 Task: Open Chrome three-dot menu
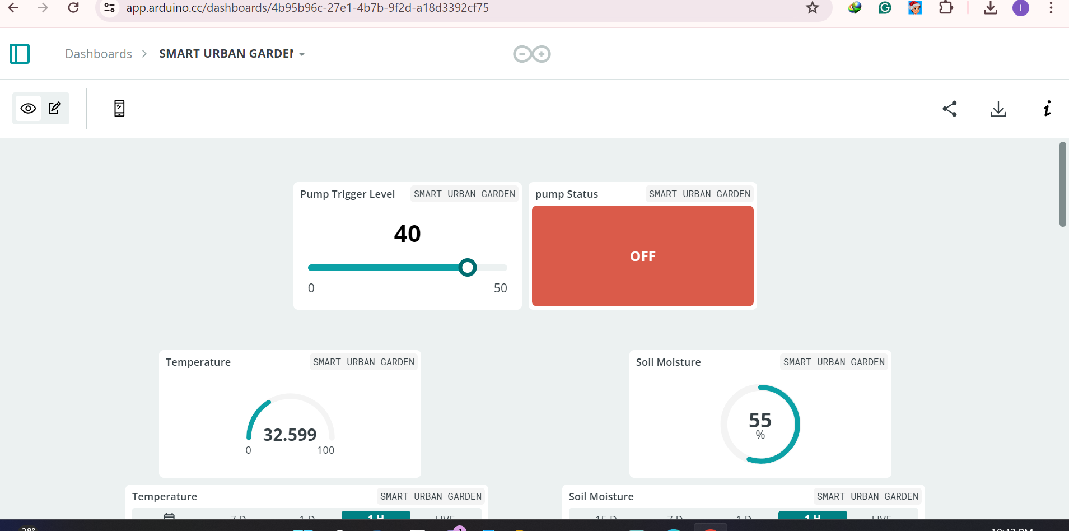coord(1051,8)
